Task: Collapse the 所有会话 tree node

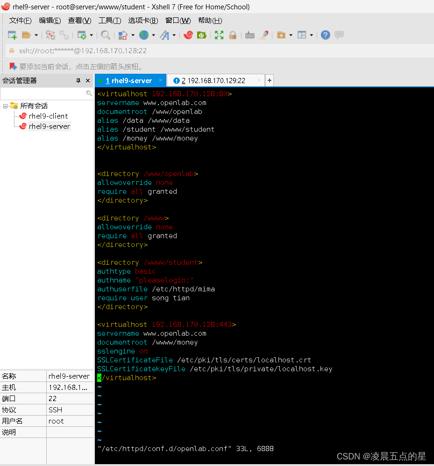Action: coord(6,106)
